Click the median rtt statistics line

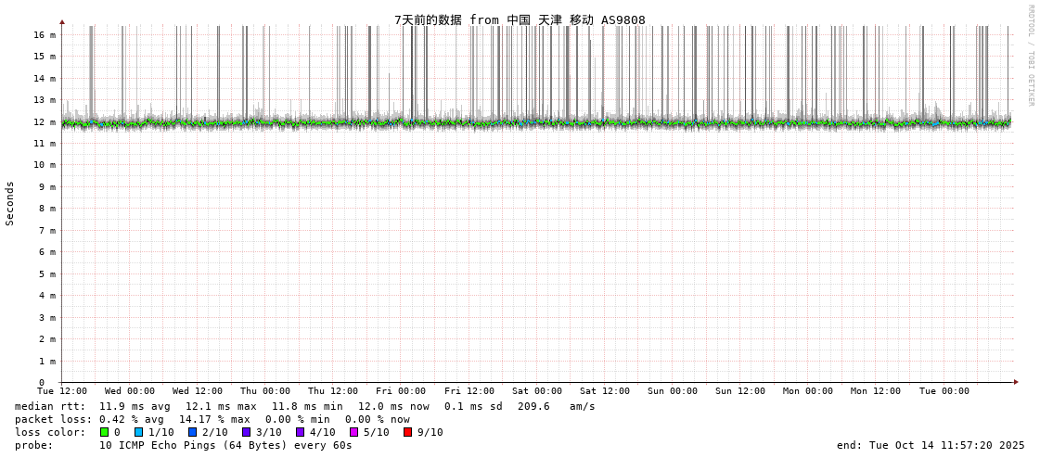pos(305,406)
